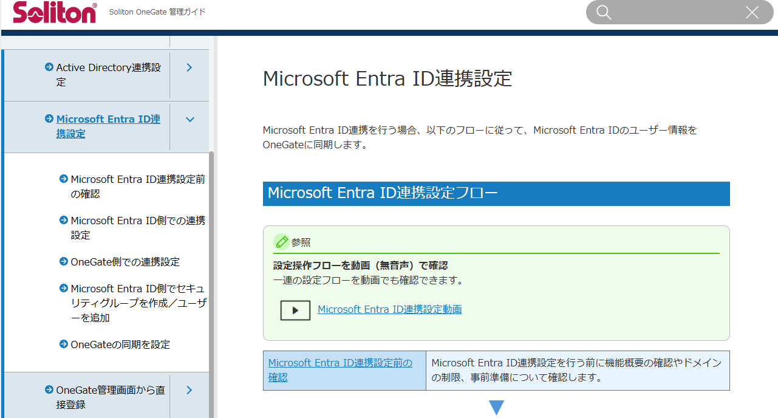Collapse Microsoft Entra ID連携設定 chevron
This screenshot has width=778, height=418.
[x=189, y=120]
